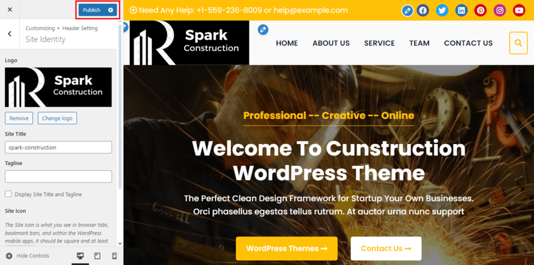
Task: Switch to tablet preview mode
Action: click(97, 256)
